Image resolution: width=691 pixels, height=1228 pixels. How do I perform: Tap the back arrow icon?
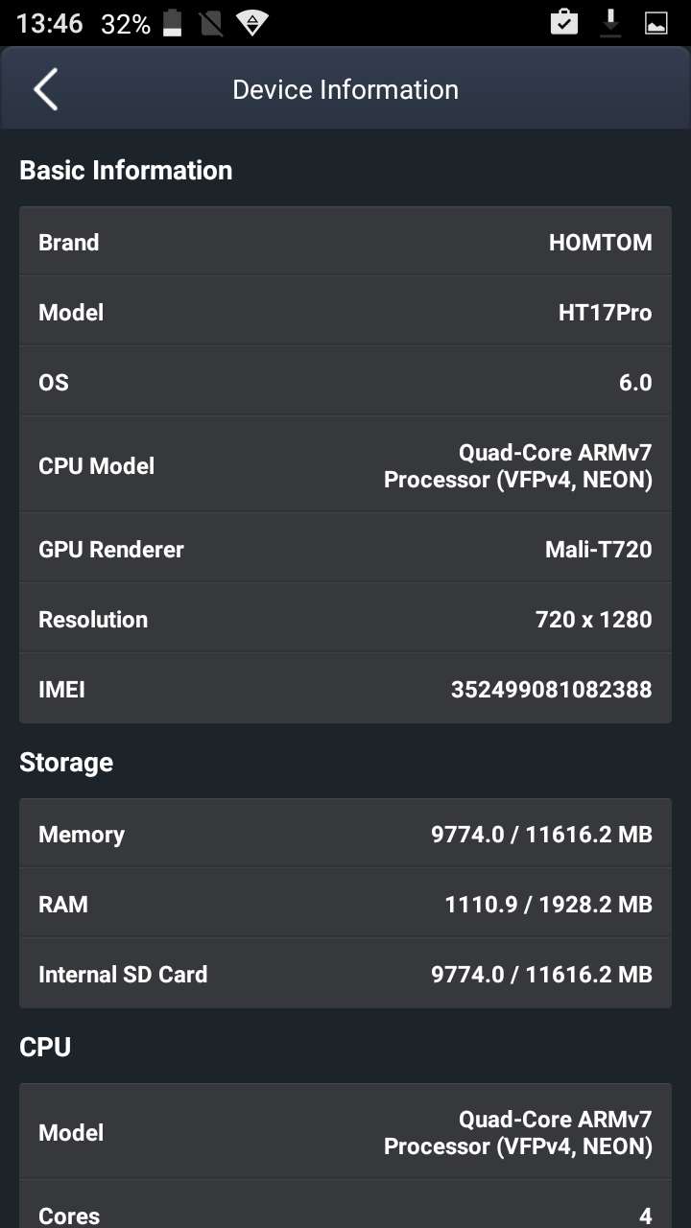(45, 90)
